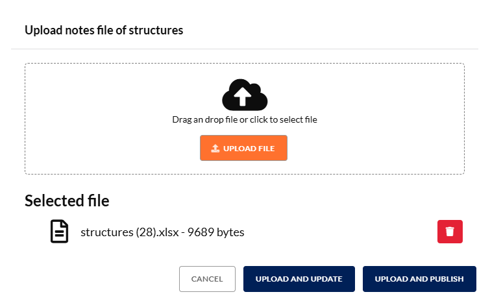Click the empty space left of the Cancel button
Viewport: 490px width, 303px height.
click(97, 279)
